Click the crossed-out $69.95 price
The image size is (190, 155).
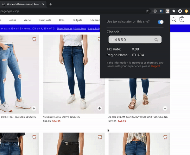click(112, 121)
